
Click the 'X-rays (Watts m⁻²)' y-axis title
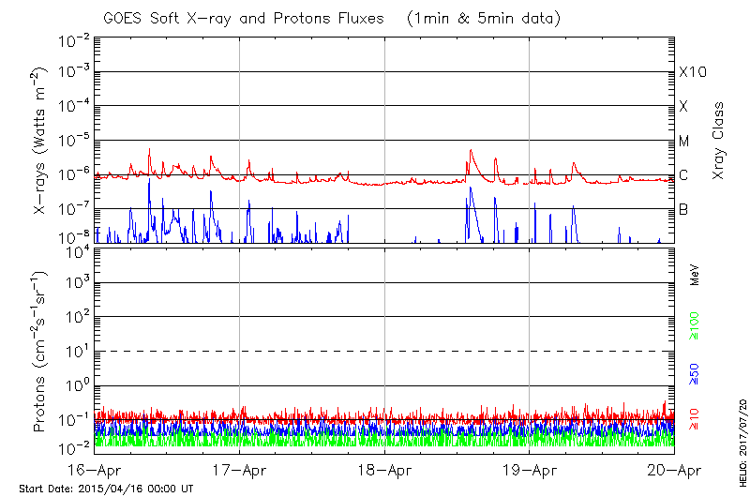coord(41,141)
